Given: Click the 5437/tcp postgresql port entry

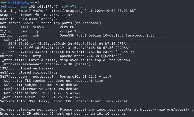Looking at the screenshot, I should (7, 77).
